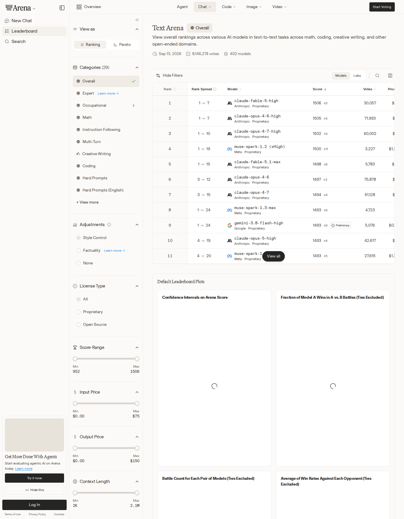Viewport: 404px width, 519px height.
Task: Click the claude-opus-4-6-high model name
Action: (257, 116)
